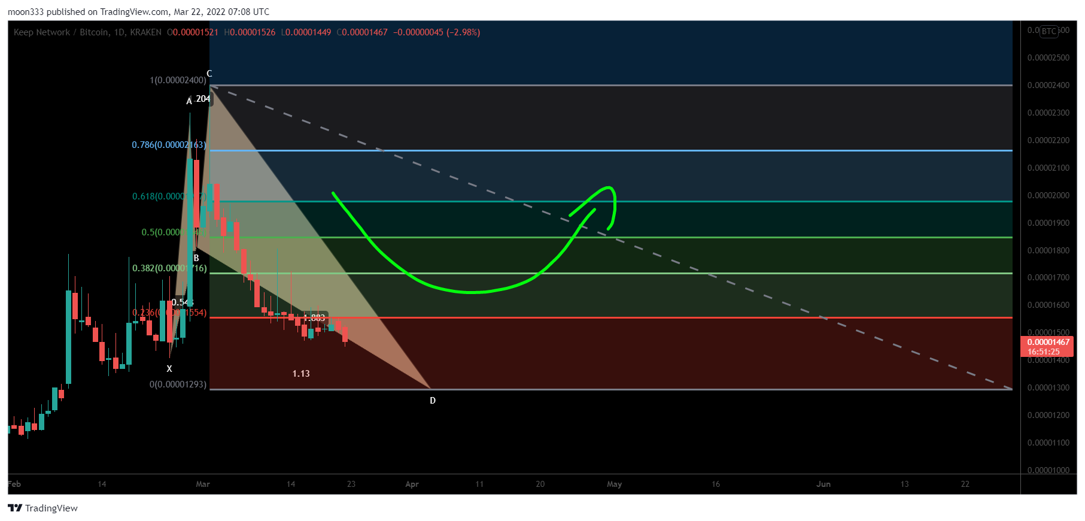The image size is (1085, 521).
Task: Click the 11 date label on time axis
Action: (x=479, y=484)
